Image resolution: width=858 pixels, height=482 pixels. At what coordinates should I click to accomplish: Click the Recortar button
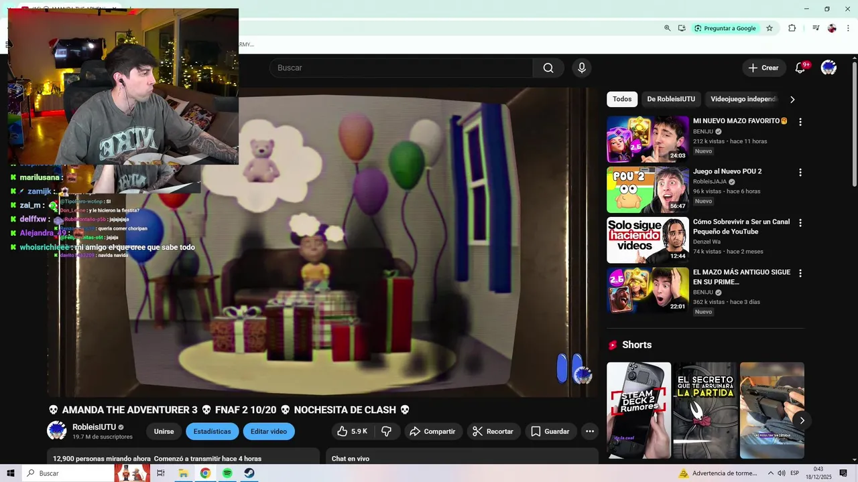[493, 431]
